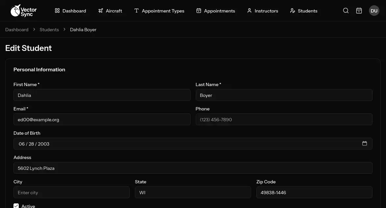
Task: Open the Date of Birth calendar picker
Action: [364, 144]
